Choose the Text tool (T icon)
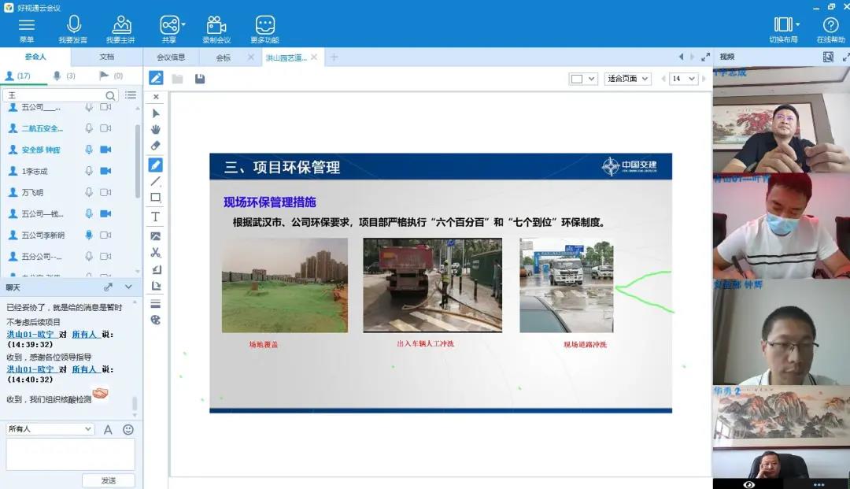The width and height of the screenshot is (850, 489). pyautogui.click(x=156, y=217)
